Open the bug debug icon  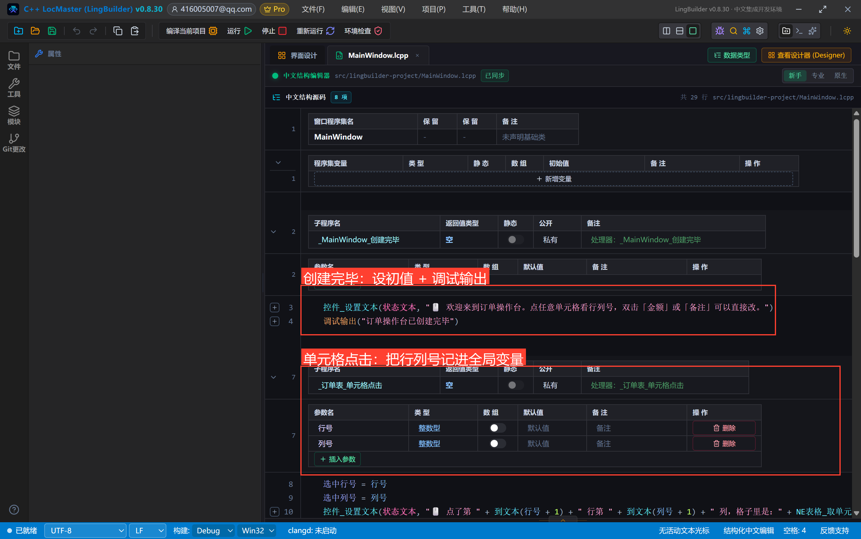pos(719,31)
